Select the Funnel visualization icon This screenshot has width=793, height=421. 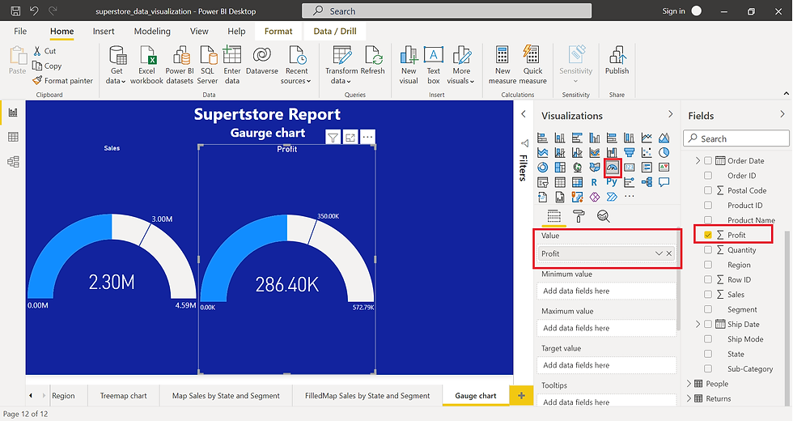(630, 152)
